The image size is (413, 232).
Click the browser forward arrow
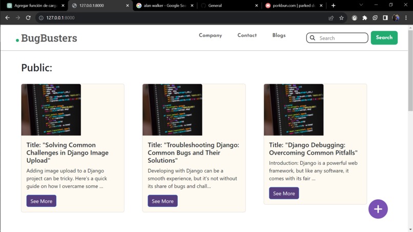[17, 17]
